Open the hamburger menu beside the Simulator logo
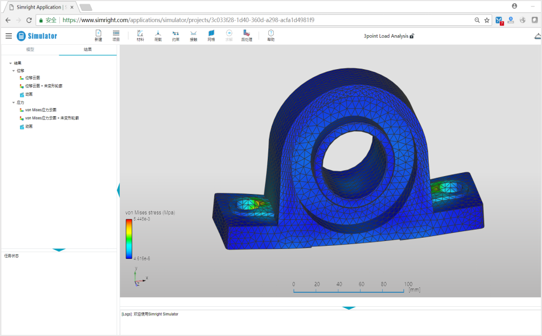The image size is (542, 336). coord(9,36)
